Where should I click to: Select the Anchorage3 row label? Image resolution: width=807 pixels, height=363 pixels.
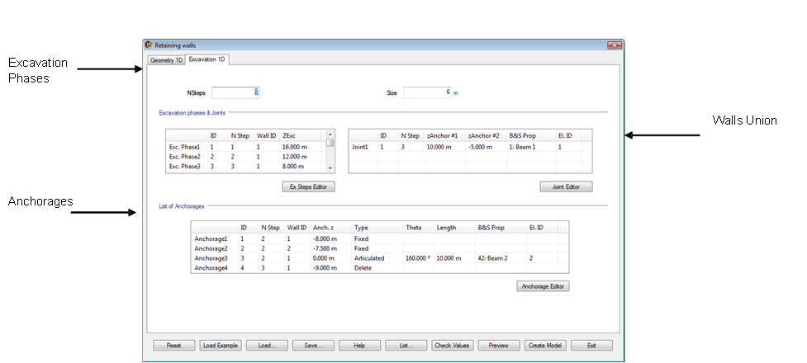tap(211, 258)
